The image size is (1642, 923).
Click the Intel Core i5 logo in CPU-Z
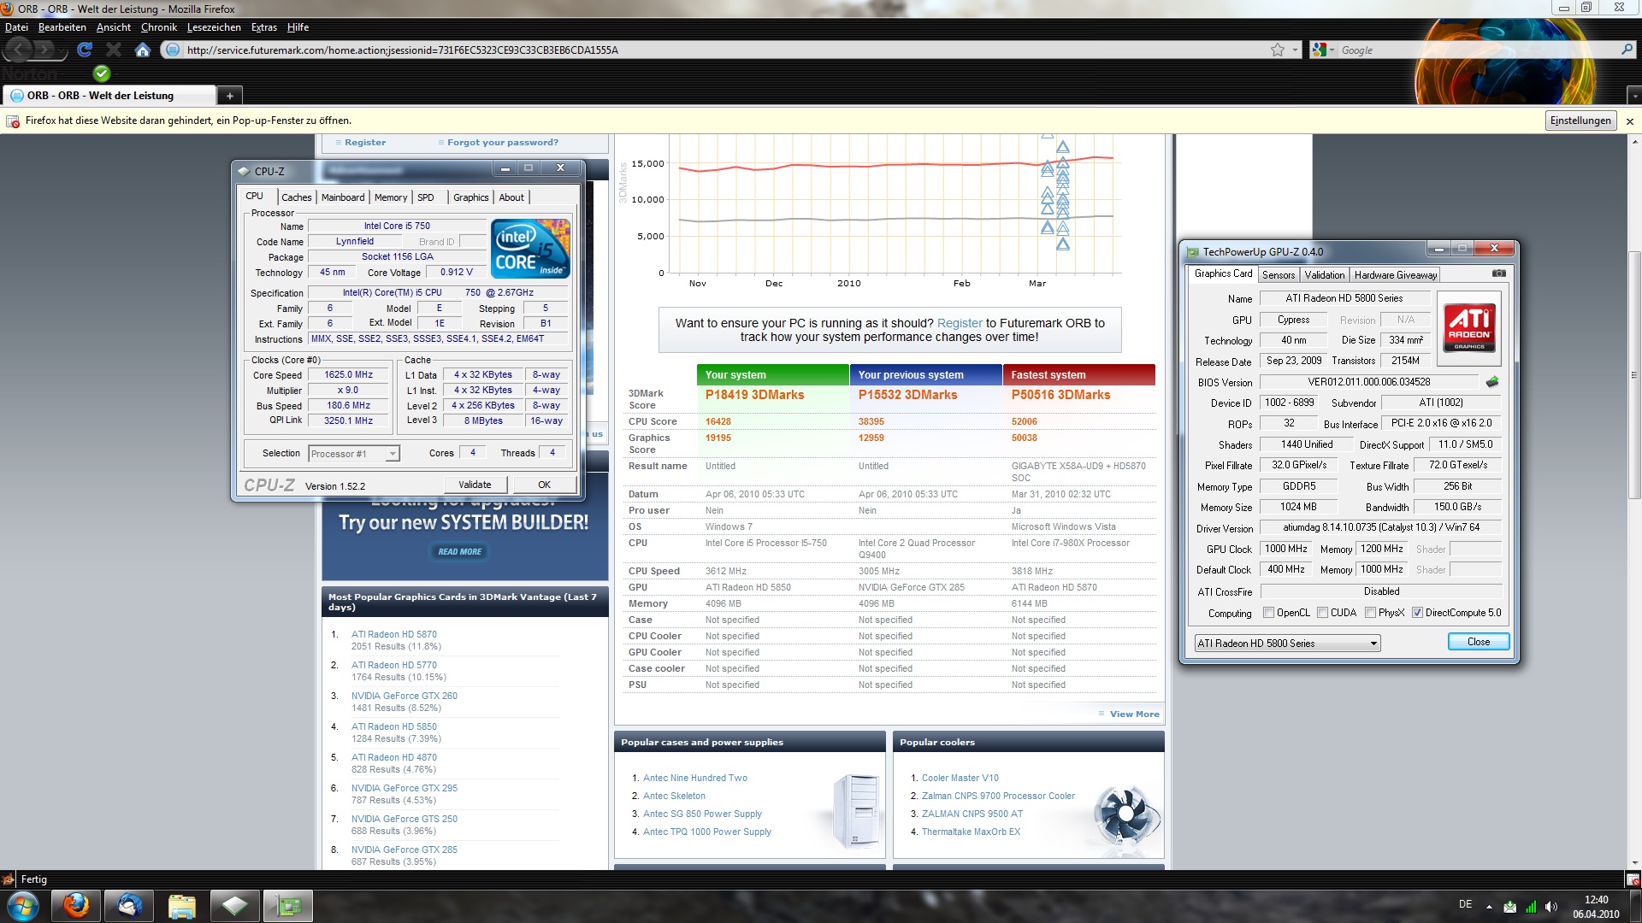coord(530,248)
